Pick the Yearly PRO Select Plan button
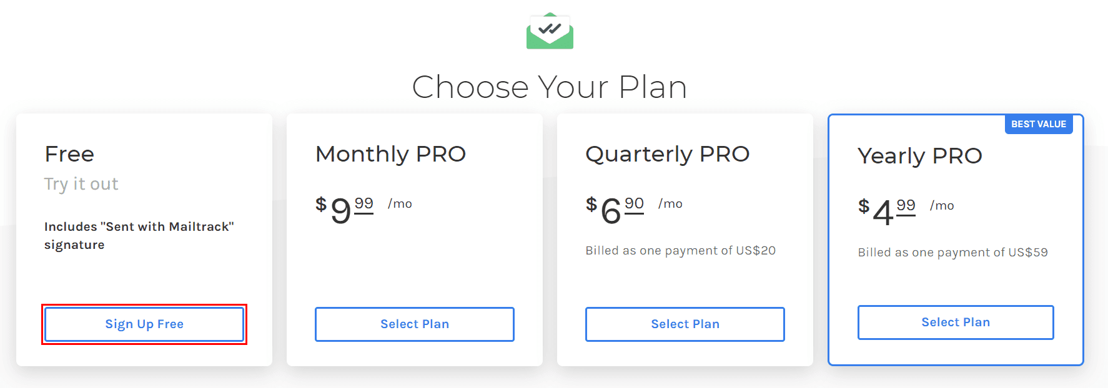1108x388 pixels. click(x=956, y=323)
